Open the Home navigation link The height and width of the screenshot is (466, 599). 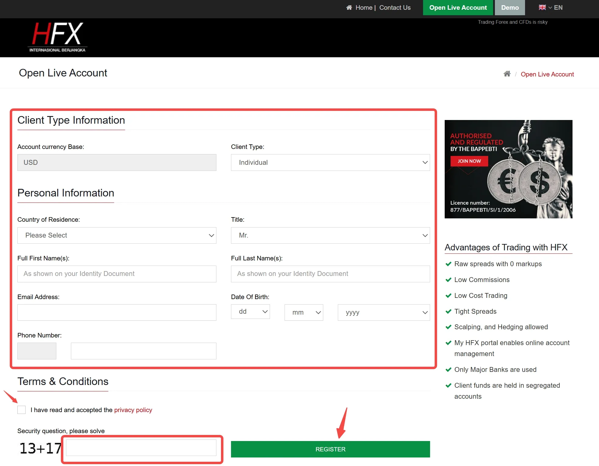[364, 8]
